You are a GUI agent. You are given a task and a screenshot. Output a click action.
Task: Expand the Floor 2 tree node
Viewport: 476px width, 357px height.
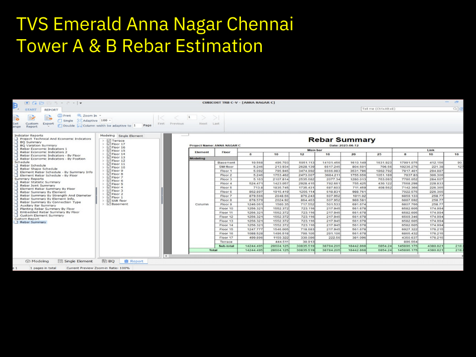(x=103, y=194)
